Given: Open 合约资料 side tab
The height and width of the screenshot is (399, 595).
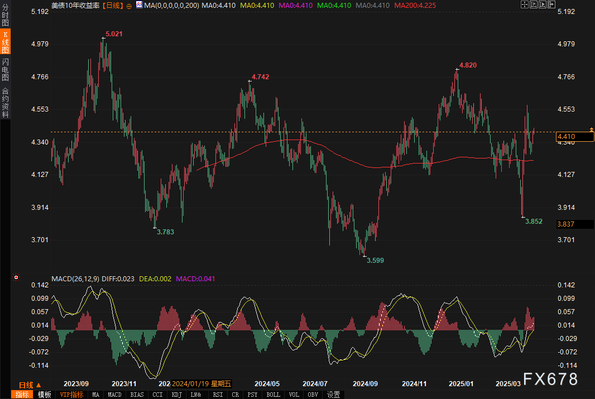Looking at the screenshot, I should point(5,102).
